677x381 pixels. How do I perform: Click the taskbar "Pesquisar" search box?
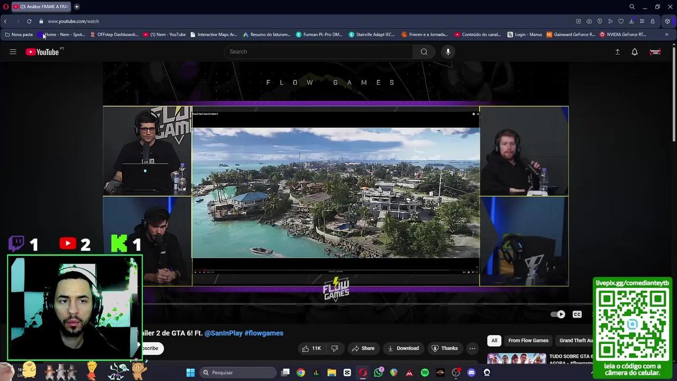[x=239, y=373]
